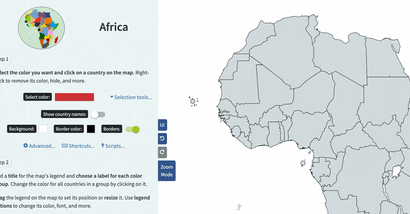Screen dimensions: 410x214
Task: Select the Cape Verde circle marker
Action: point(193,102)
